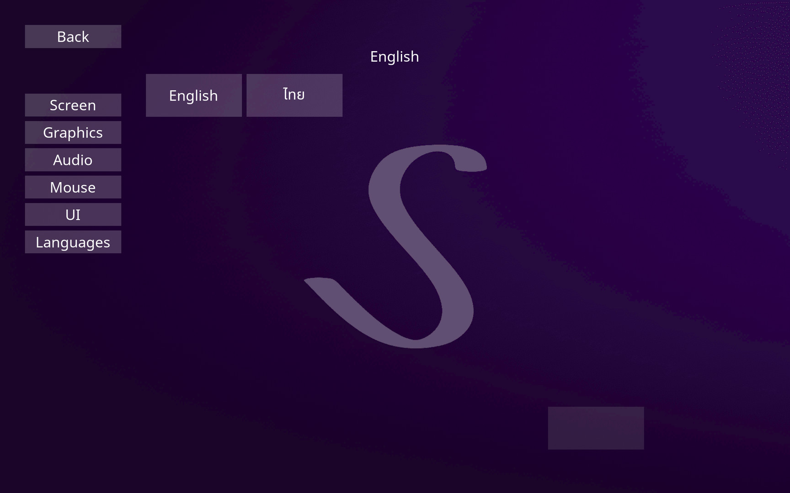Viewport: 790px width, 493px height.
Task: Go back using the Back button
Action: click(73, 37)
